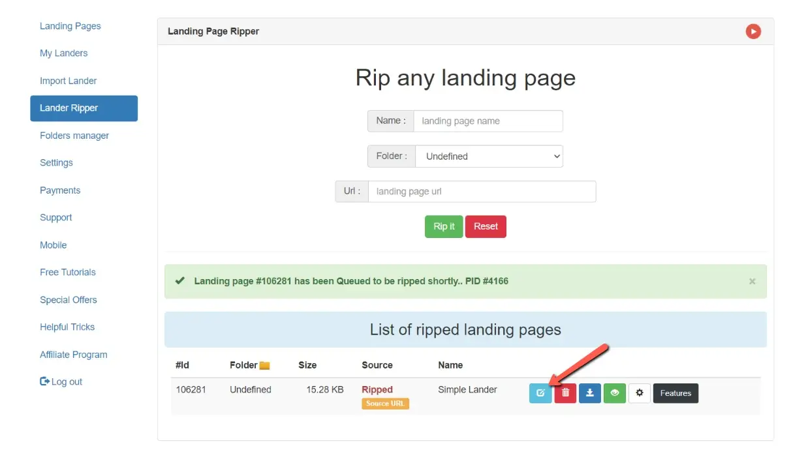Screen dimensions: 806x476
Task: Open the Folder dropdown set to Undefined
Action: [489, 156]
